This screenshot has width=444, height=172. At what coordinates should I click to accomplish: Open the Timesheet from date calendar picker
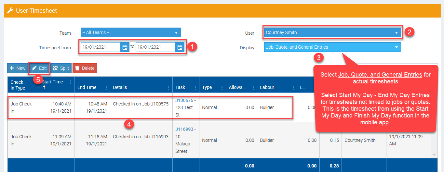click(x=125, y=47)
